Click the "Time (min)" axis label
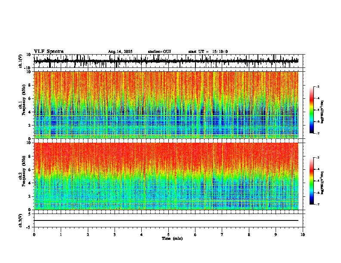The width and height of the screenshot is (341, 263). [172, 239]
